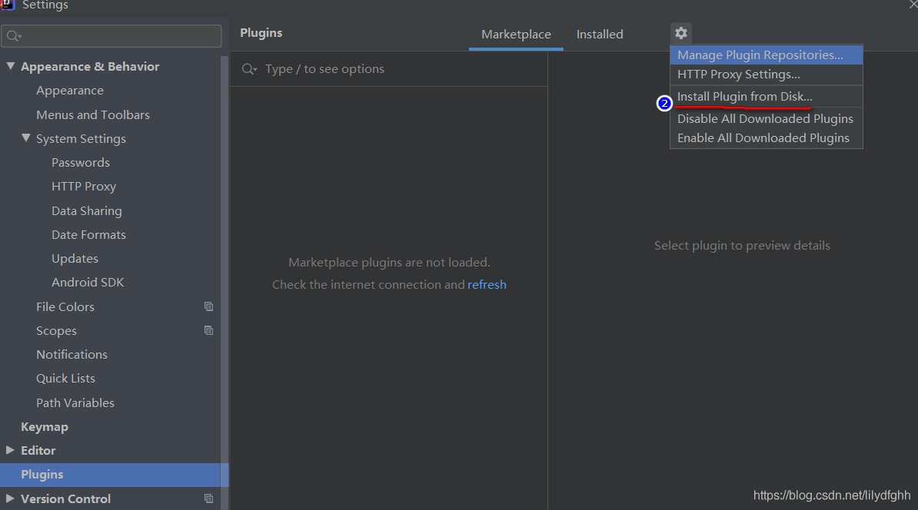Select Keymap in the settings tree
This screenshot has height=510, width=918.
pos(45,427)
